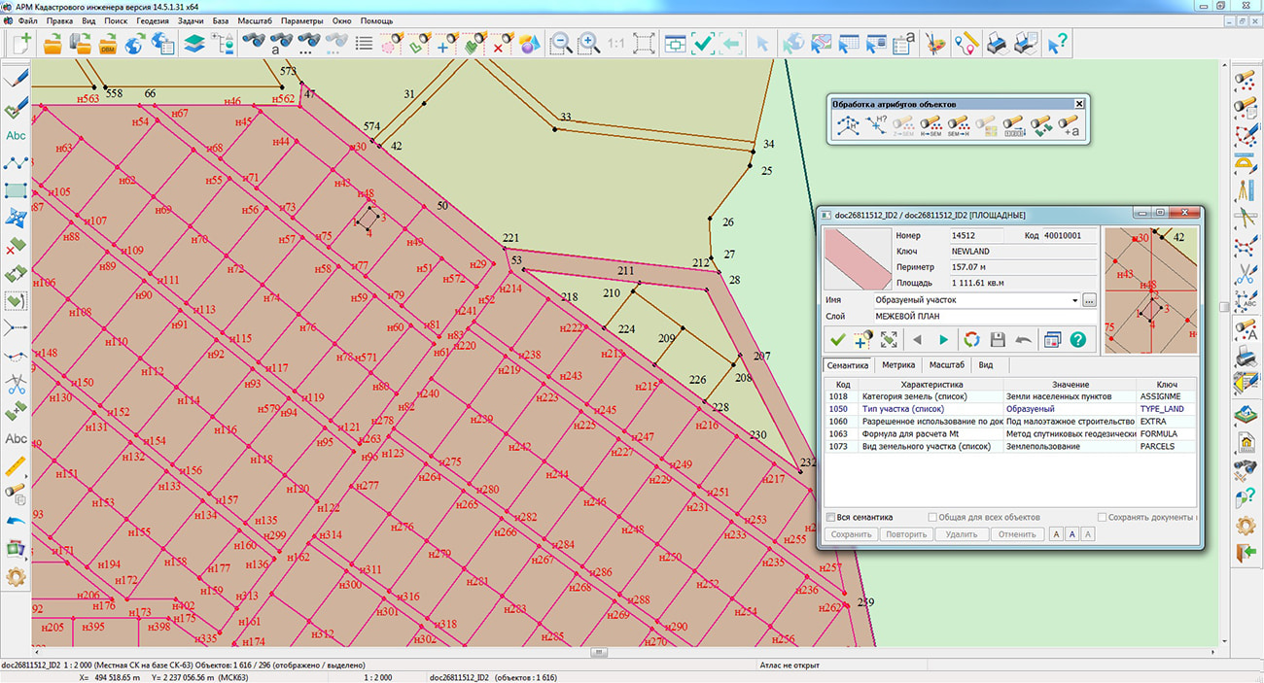Switch to the Метрика tab
Image resolution: width=1264 pixels, height=683 pixels.
897,365
